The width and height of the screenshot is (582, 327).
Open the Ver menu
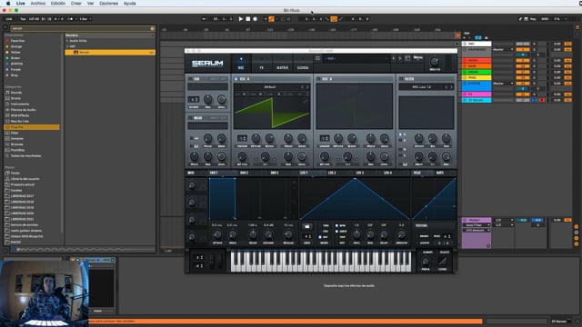tap(90, 4)
